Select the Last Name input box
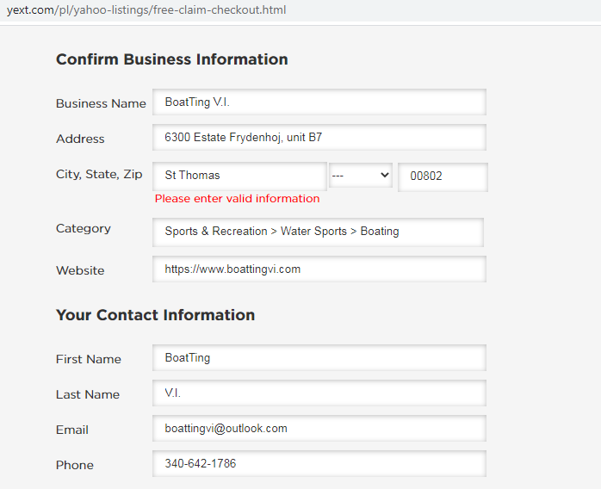Image resolution: width=601 pixels, height=489 pixels. click(x=319, y=393)
